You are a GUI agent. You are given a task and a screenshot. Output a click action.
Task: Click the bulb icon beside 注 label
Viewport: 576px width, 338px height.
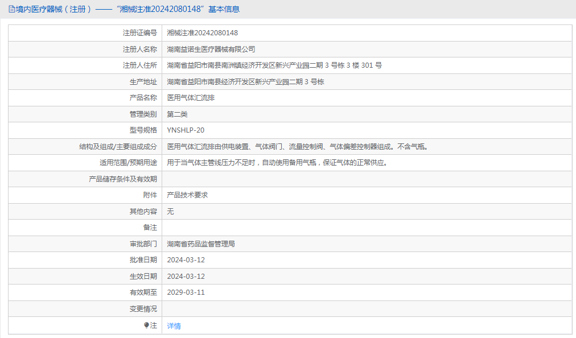[147, 325]
